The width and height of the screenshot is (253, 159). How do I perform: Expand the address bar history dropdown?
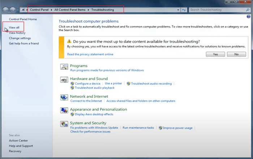tap(177, 10)
